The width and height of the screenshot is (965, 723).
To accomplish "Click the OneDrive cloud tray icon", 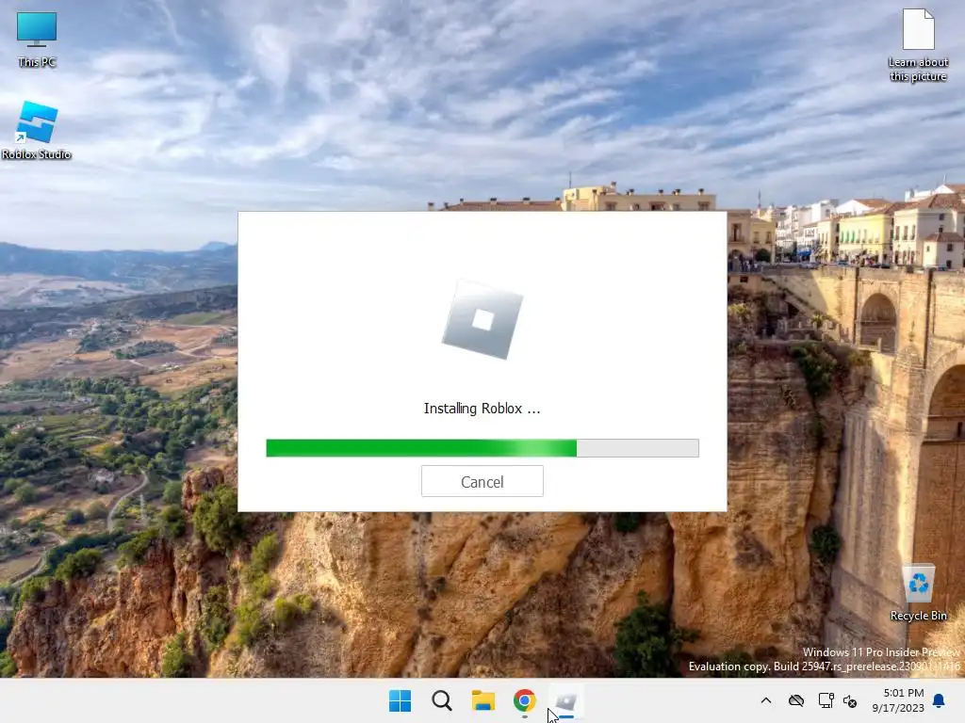I will pos(795,700).
